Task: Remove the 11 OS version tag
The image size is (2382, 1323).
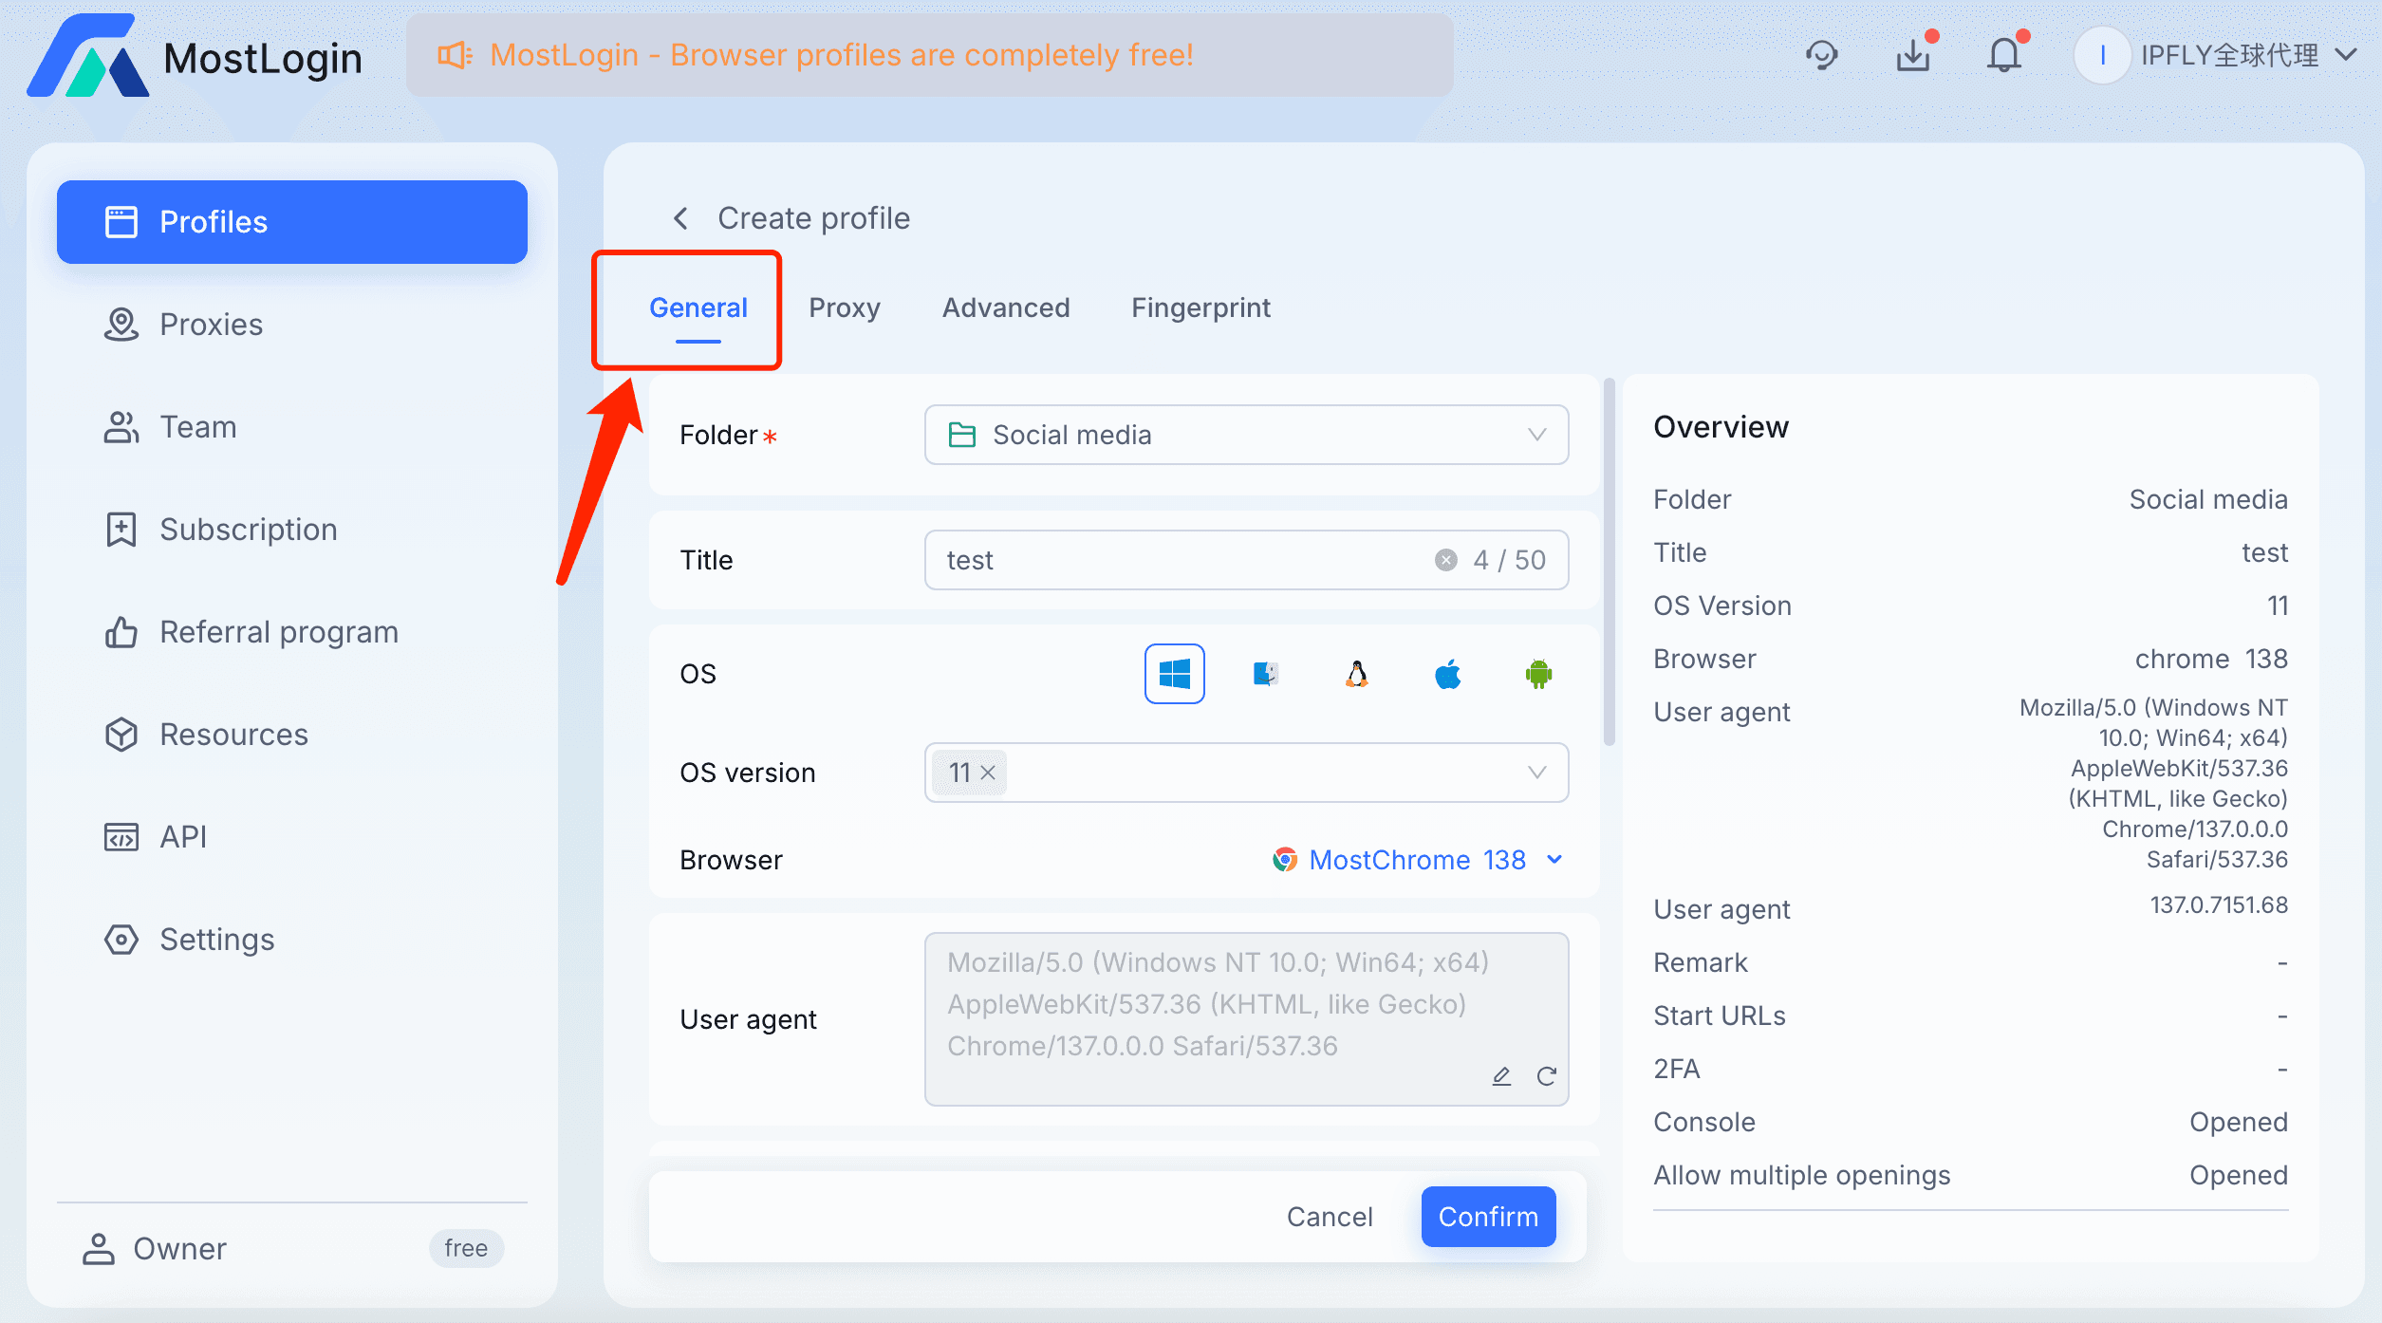Action: coord(988,773)
